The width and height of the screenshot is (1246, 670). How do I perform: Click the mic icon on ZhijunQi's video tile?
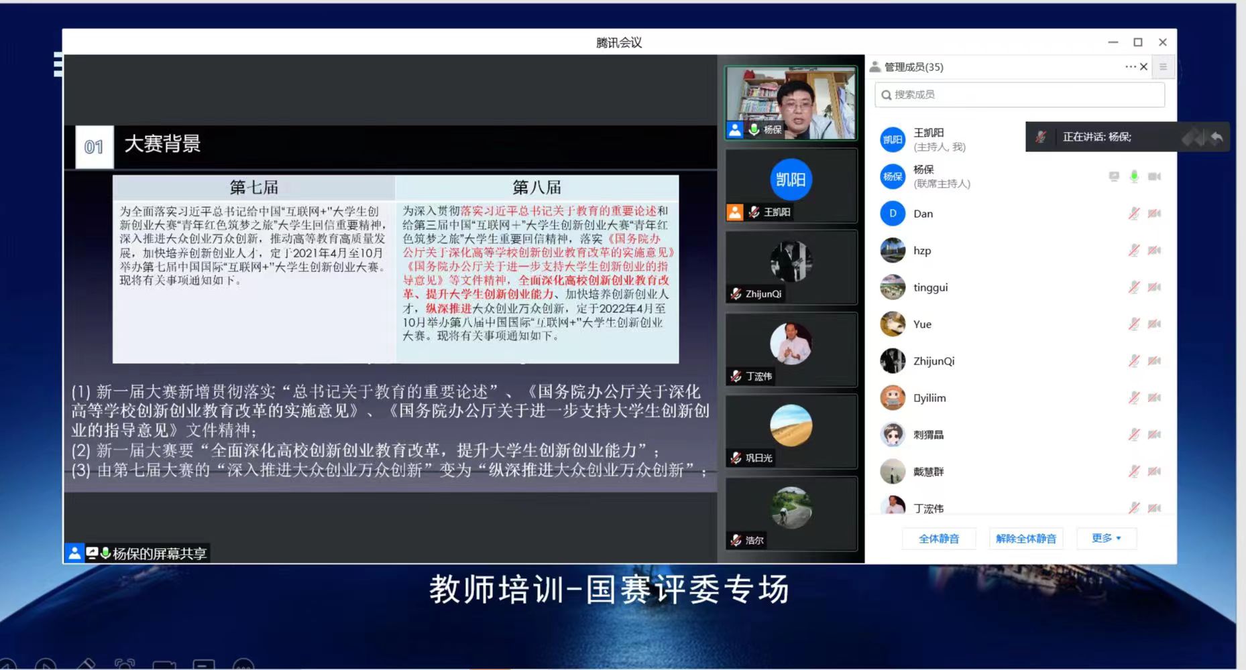pyautogui.click(x=735, y=293)
